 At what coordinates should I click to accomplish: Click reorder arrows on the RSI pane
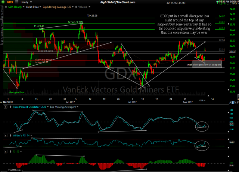click(10, 136)
